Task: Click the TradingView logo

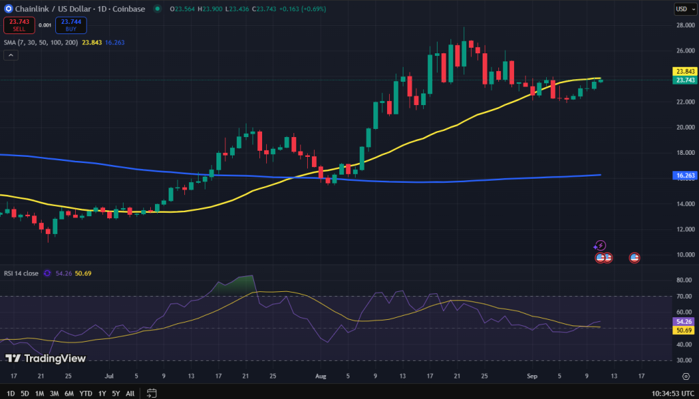Action: (45, 358)
